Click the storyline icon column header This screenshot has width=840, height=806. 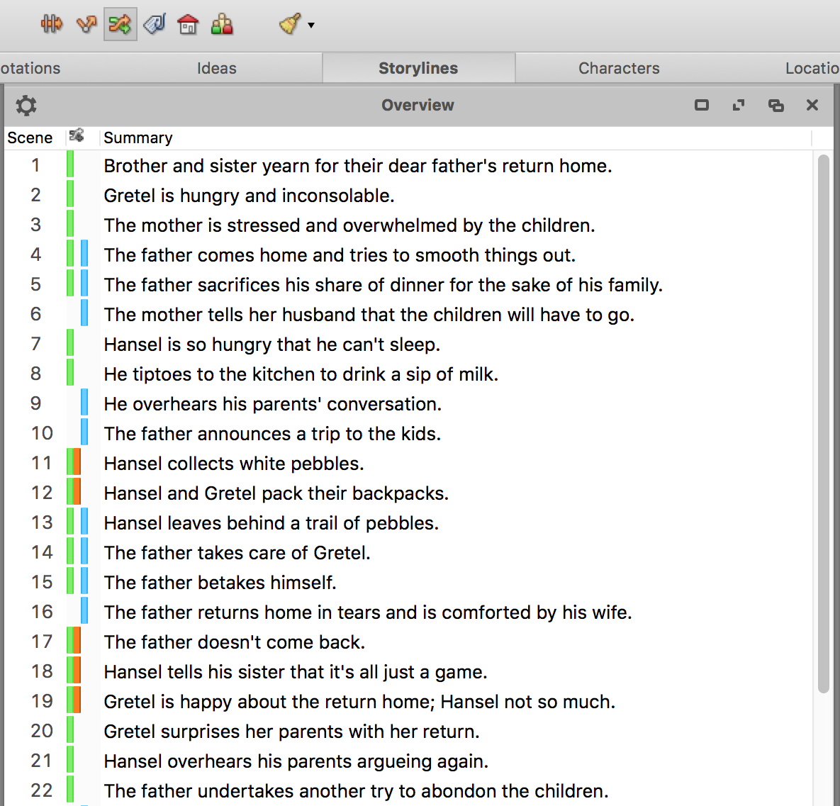point(77,136)
